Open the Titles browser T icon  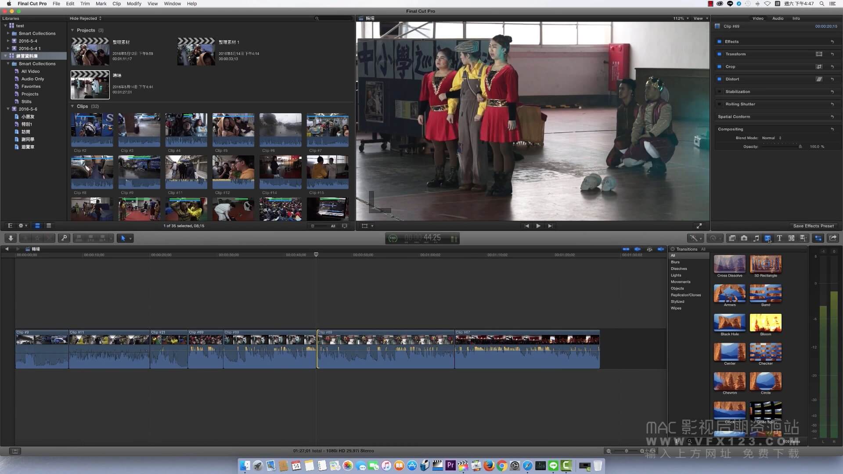coord(779,238)
